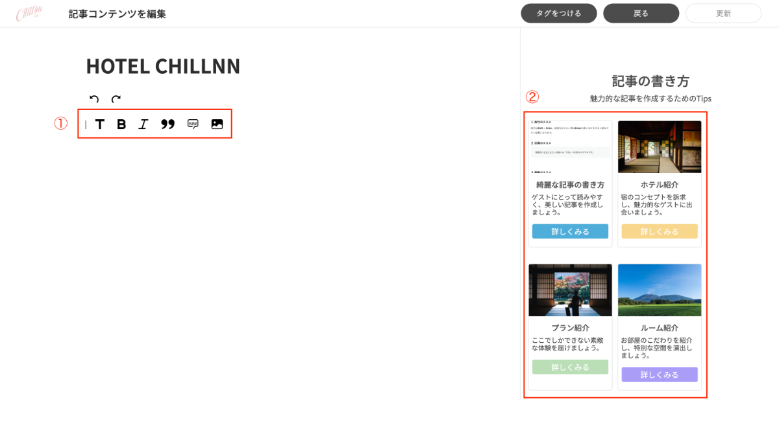The width and height of the screenshot is (779, 442).
Task: Open the green 詳しくみる button for プラン紹介
Action: click(x=570, y=367)
